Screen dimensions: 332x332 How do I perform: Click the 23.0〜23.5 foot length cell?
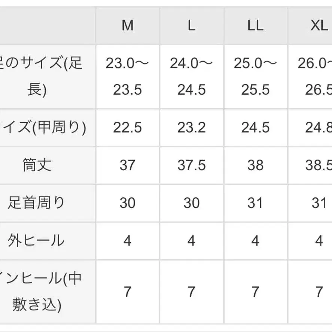tap(127, 77)
